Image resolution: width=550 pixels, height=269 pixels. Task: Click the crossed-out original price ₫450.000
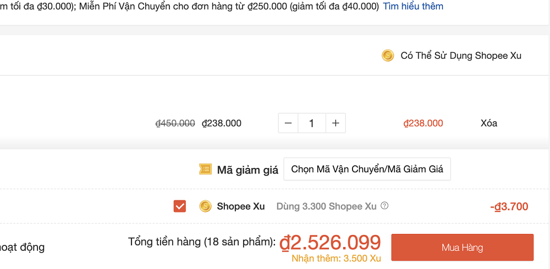(175, 123)
